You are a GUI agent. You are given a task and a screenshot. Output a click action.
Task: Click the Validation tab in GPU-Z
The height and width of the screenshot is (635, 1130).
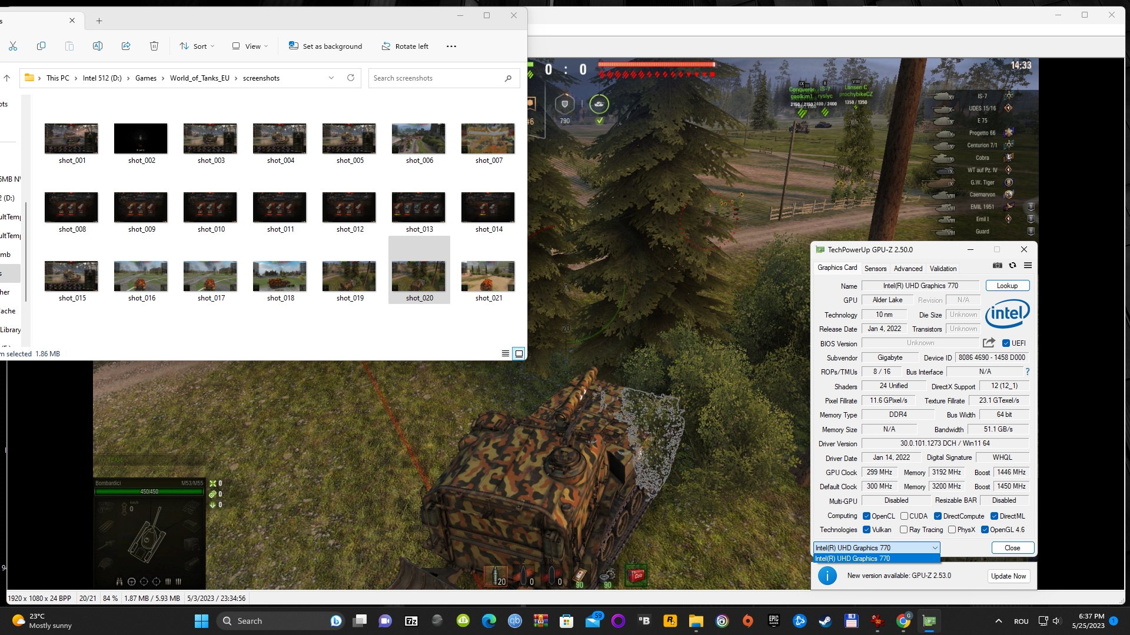pos(942,268)
